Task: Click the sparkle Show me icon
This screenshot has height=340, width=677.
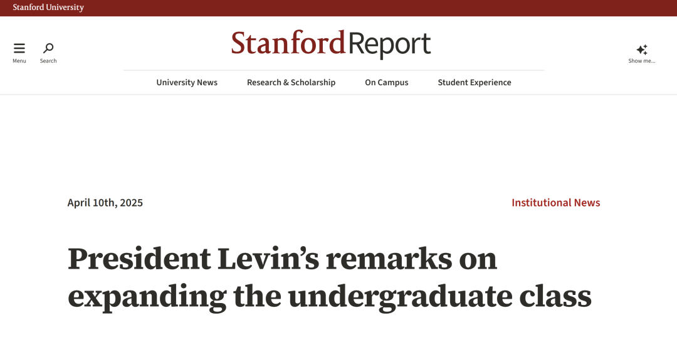Action: point(642,49)
